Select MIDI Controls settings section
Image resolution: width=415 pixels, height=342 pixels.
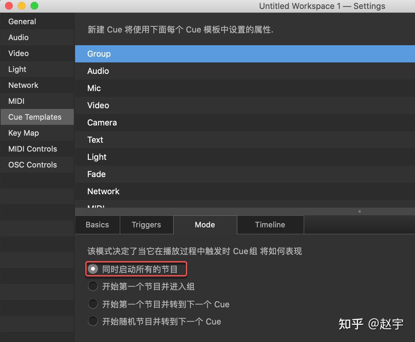tap(37, 149)
